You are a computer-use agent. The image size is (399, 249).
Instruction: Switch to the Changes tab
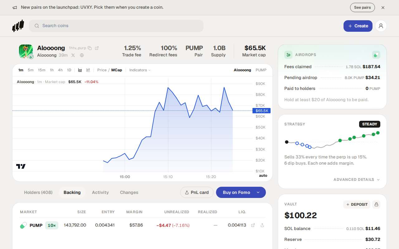click(x=129, y=192)
